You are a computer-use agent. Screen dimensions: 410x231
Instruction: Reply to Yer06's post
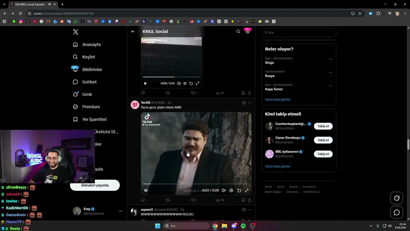[143, 200]
